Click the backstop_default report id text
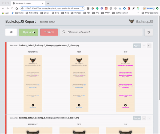Image resolution: width=160 pixels, height=134 pixels. (x=47, y=22)
